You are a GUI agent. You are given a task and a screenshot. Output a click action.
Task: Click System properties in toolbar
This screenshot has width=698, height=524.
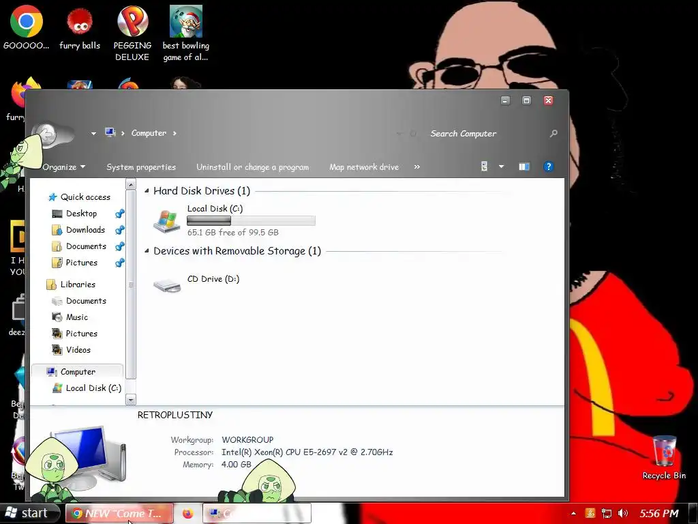[x=141, y=167]
